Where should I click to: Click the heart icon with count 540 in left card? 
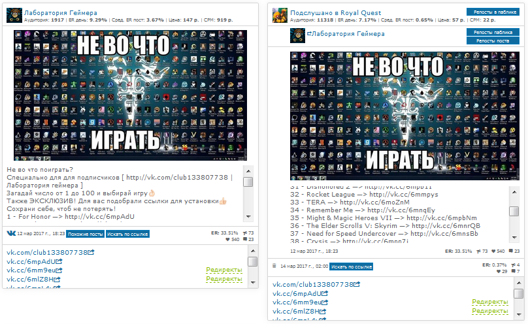click(227, 240)
